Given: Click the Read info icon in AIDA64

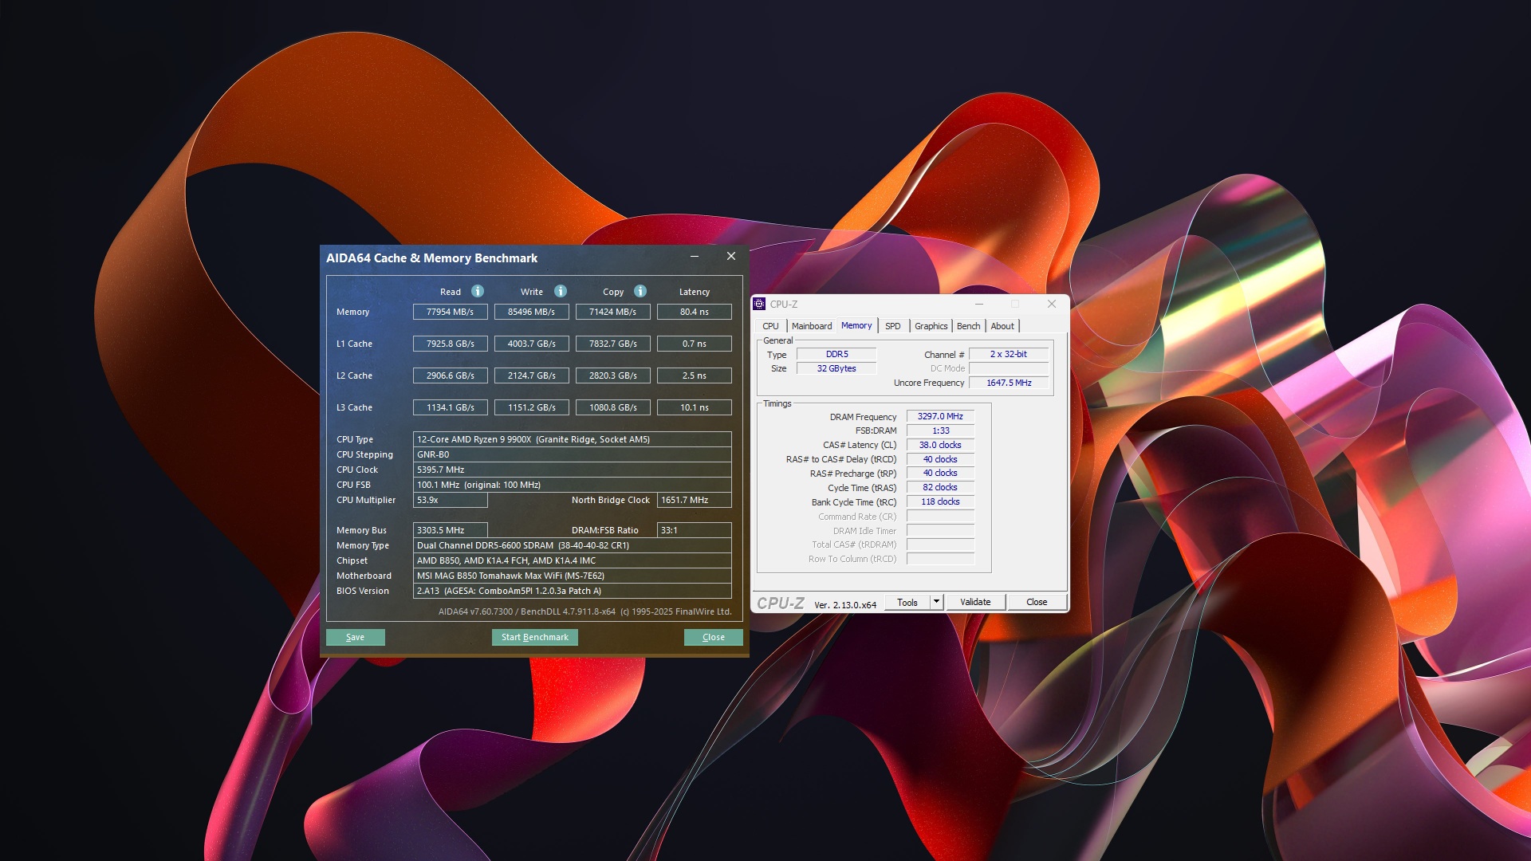Looking at the screenshot, I should [478, 291].
